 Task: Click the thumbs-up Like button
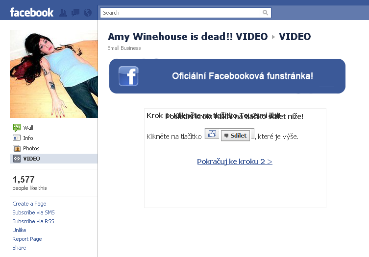(212, 134)
